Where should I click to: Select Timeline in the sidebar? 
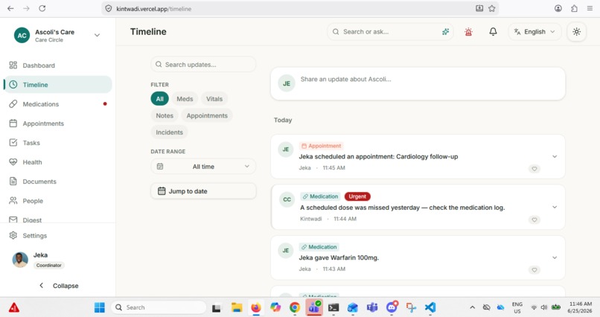pyautogui.click(x=57, y=85)
